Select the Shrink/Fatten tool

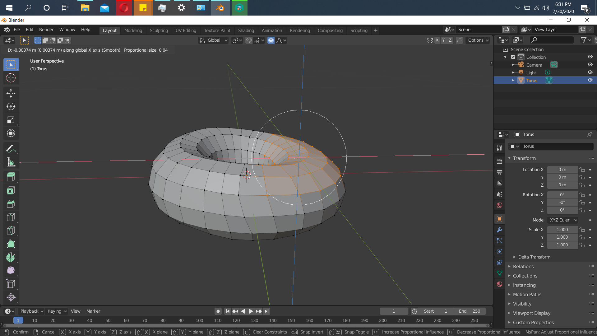[11, 297]
